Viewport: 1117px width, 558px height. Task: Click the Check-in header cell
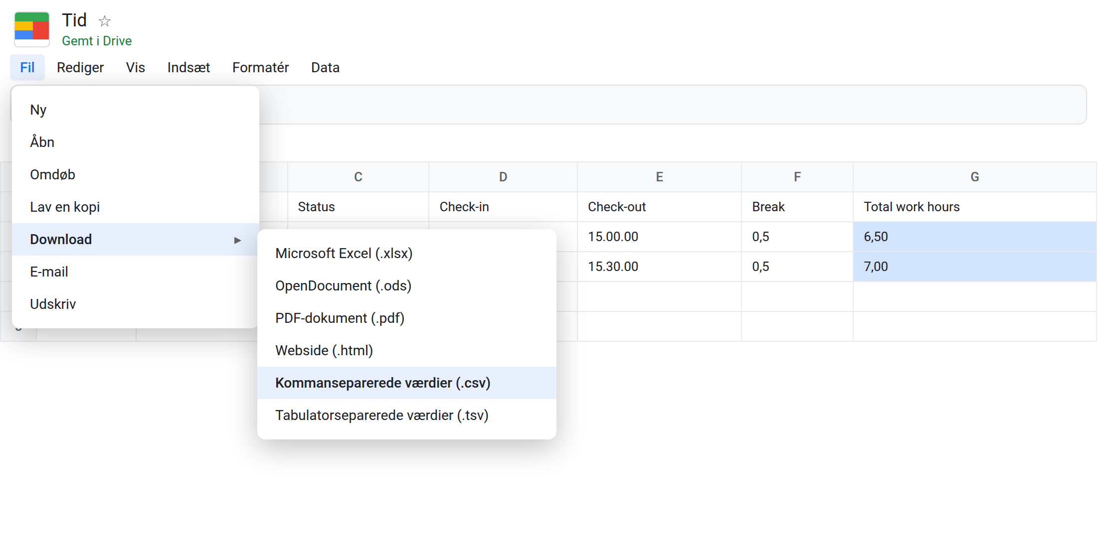(503, 207)
